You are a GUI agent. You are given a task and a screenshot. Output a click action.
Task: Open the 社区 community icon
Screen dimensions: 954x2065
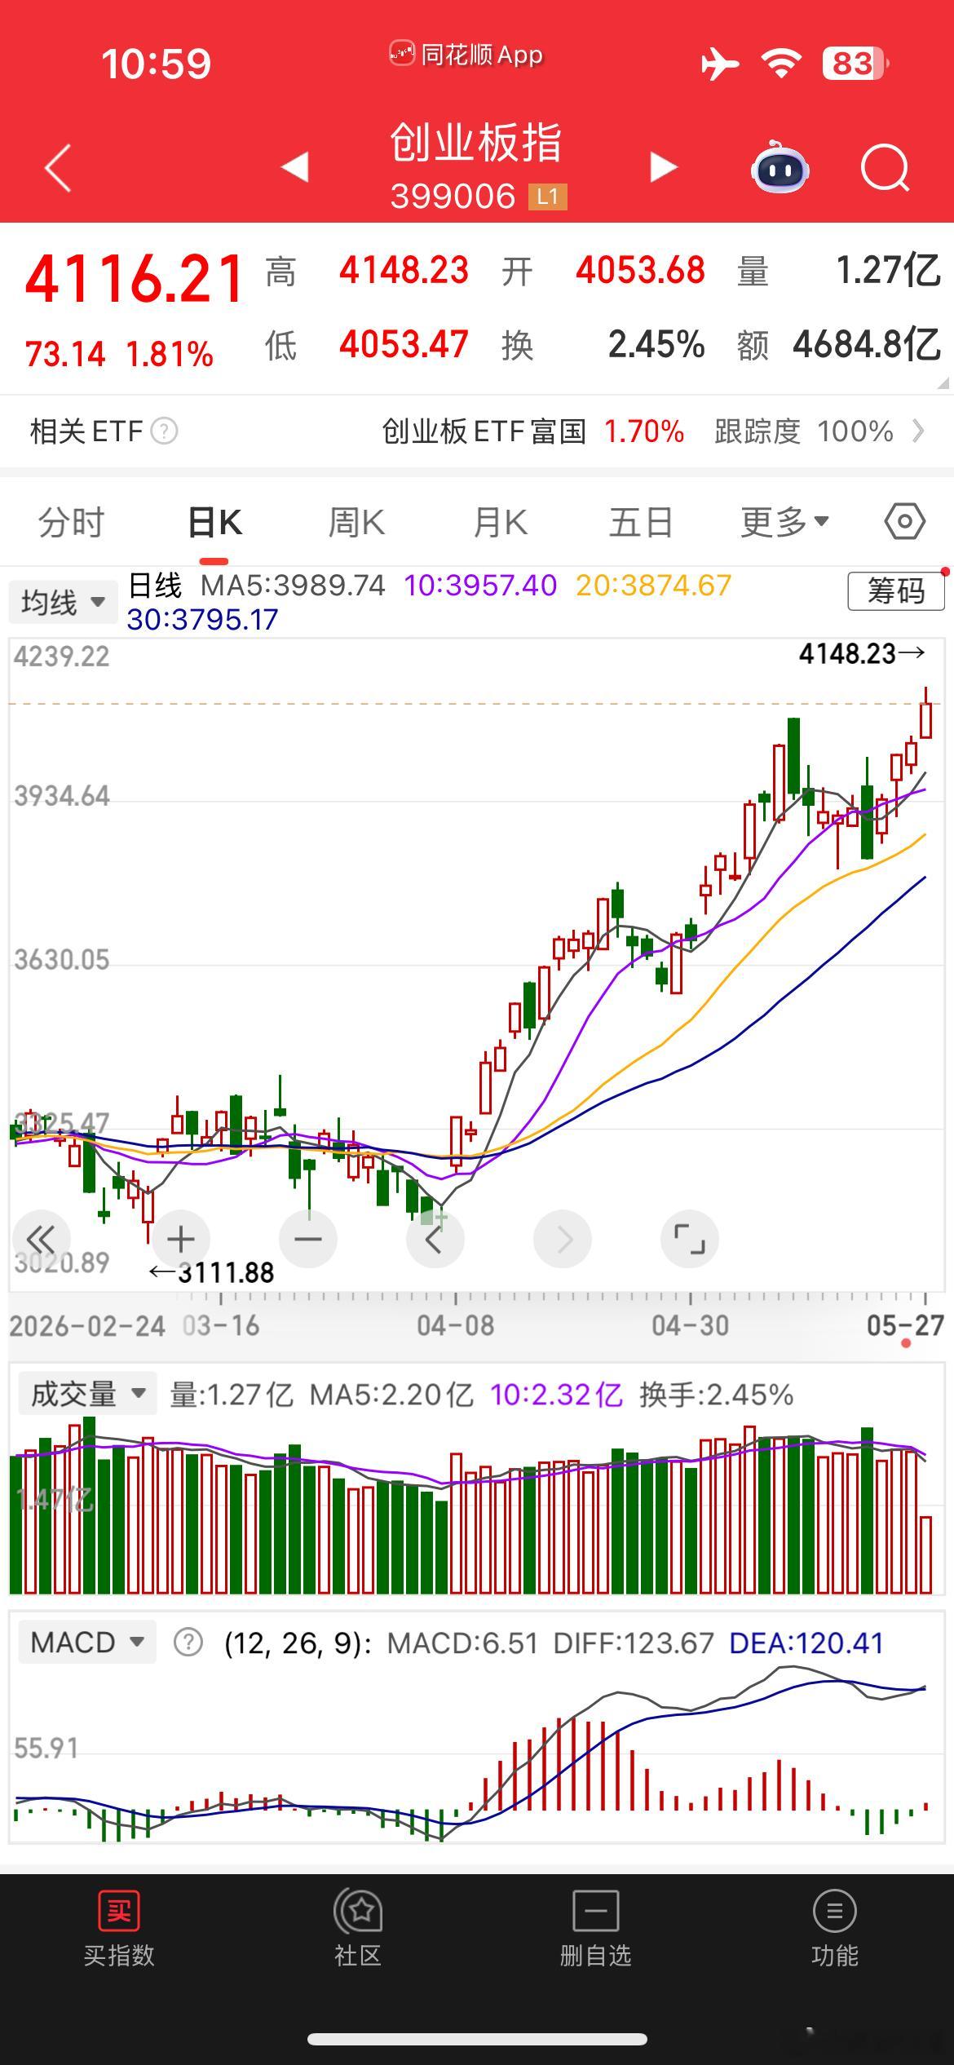point(358,1911)
